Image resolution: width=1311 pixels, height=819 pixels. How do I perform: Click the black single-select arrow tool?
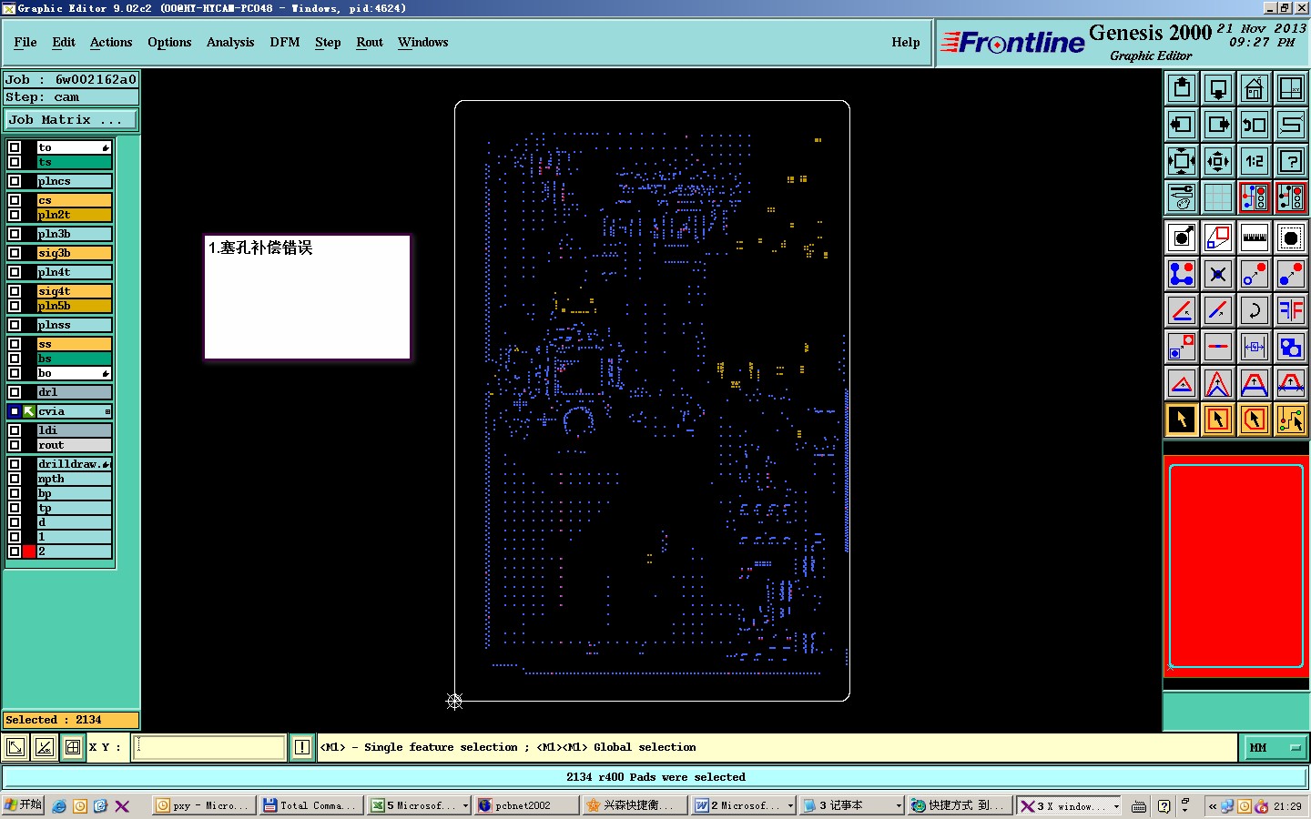pyautogui.click(x=1182, y=420)
